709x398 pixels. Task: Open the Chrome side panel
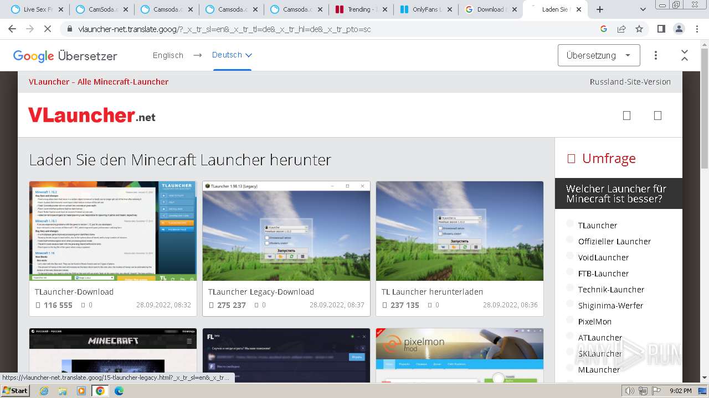pyautogui.click(x=661, y=29)
